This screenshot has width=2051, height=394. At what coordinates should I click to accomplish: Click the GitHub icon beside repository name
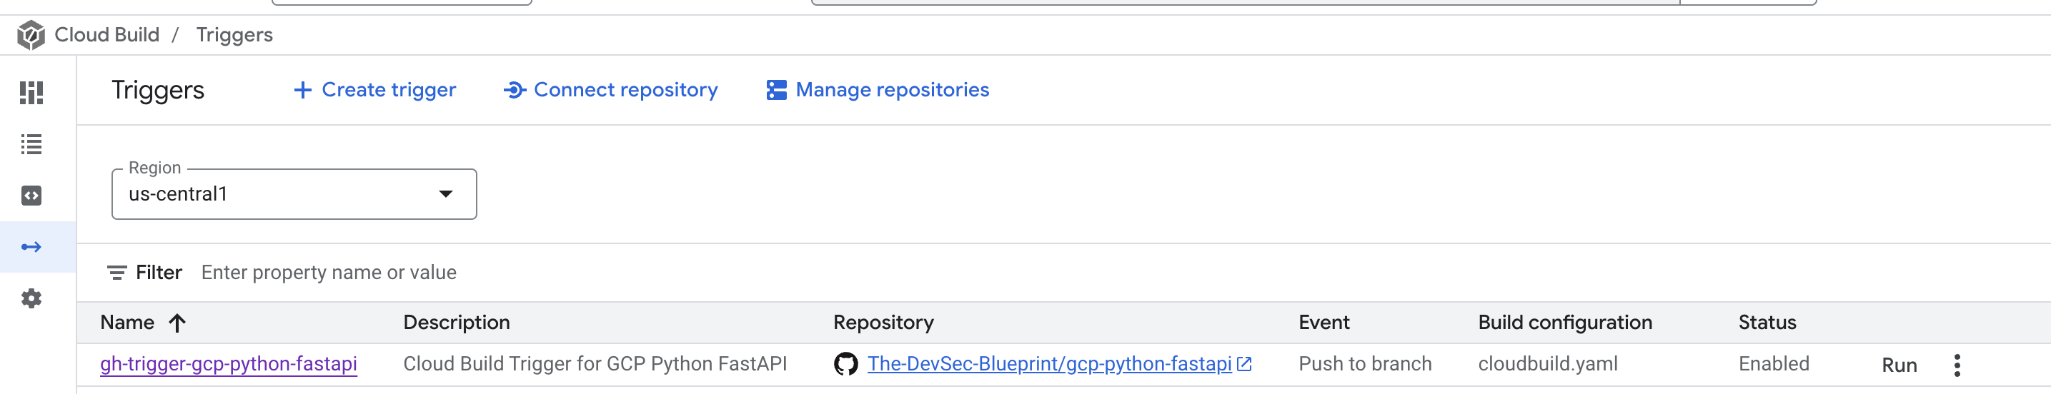845,365
